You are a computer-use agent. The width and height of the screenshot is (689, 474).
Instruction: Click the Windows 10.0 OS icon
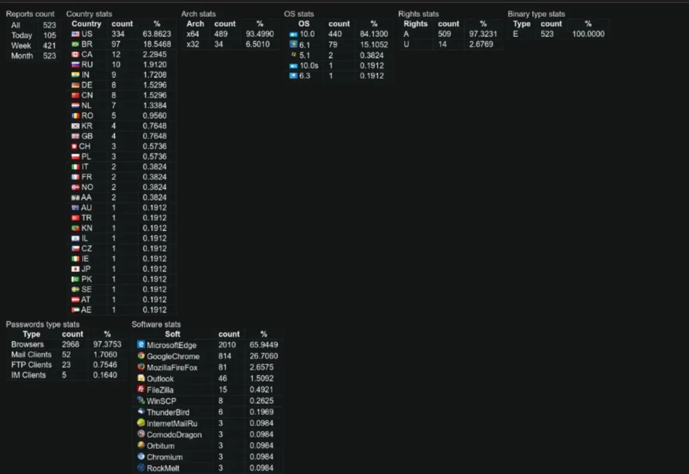pyautogui.click(x=293, y=34)
